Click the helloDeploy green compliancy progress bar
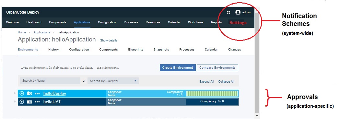Image resolution: width=339 pixels, height=126 pixels. coord(212,94)
